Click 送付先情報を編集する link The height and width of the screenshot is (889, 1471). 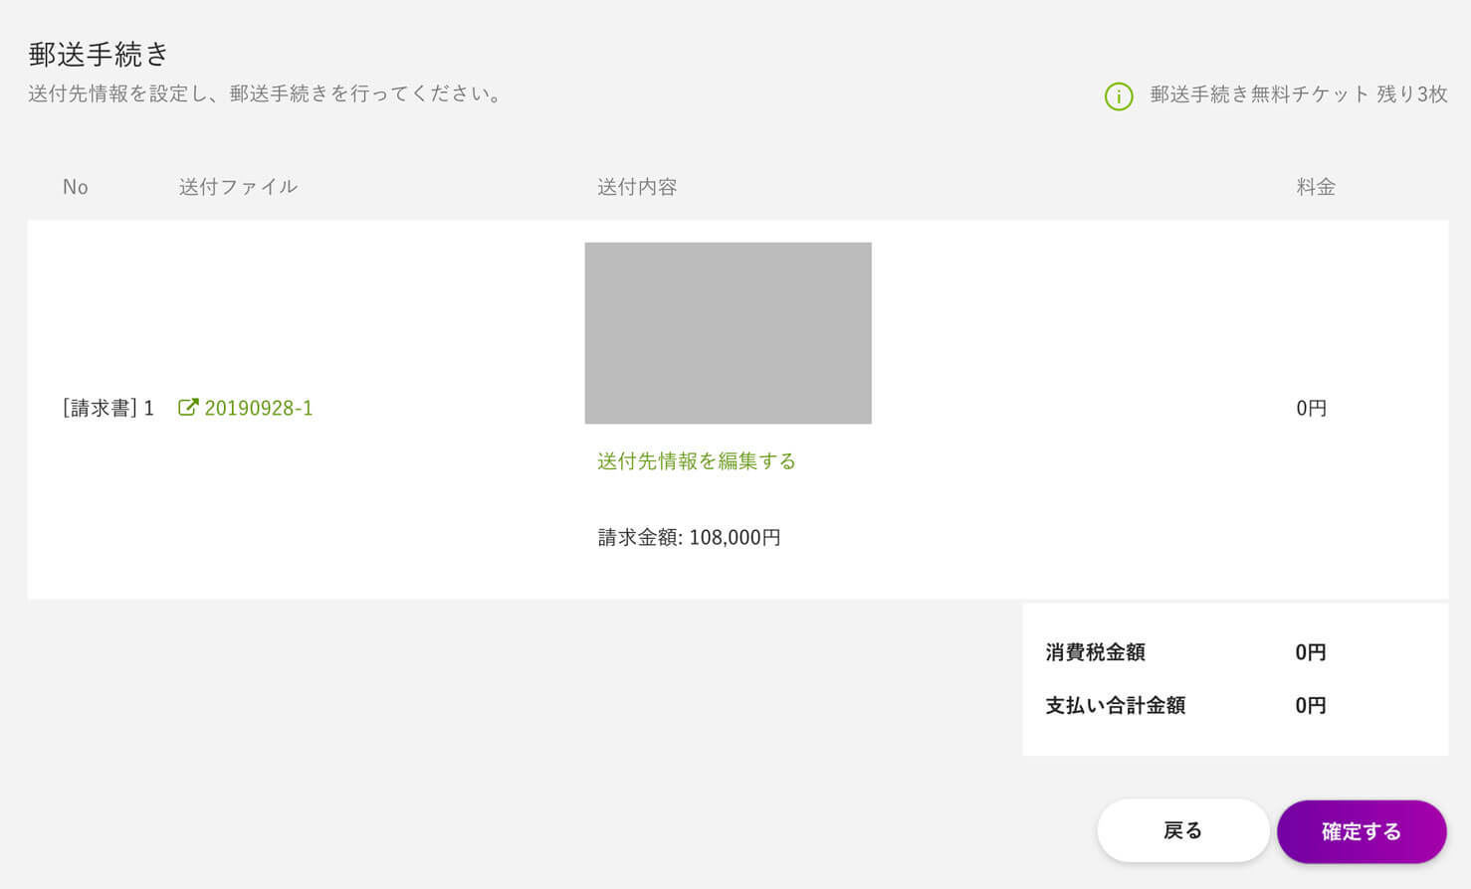coord(697,461)
